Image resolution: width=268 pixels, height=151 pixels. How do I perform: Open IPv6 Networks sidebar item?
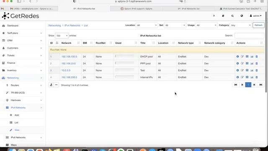[22, 138]
